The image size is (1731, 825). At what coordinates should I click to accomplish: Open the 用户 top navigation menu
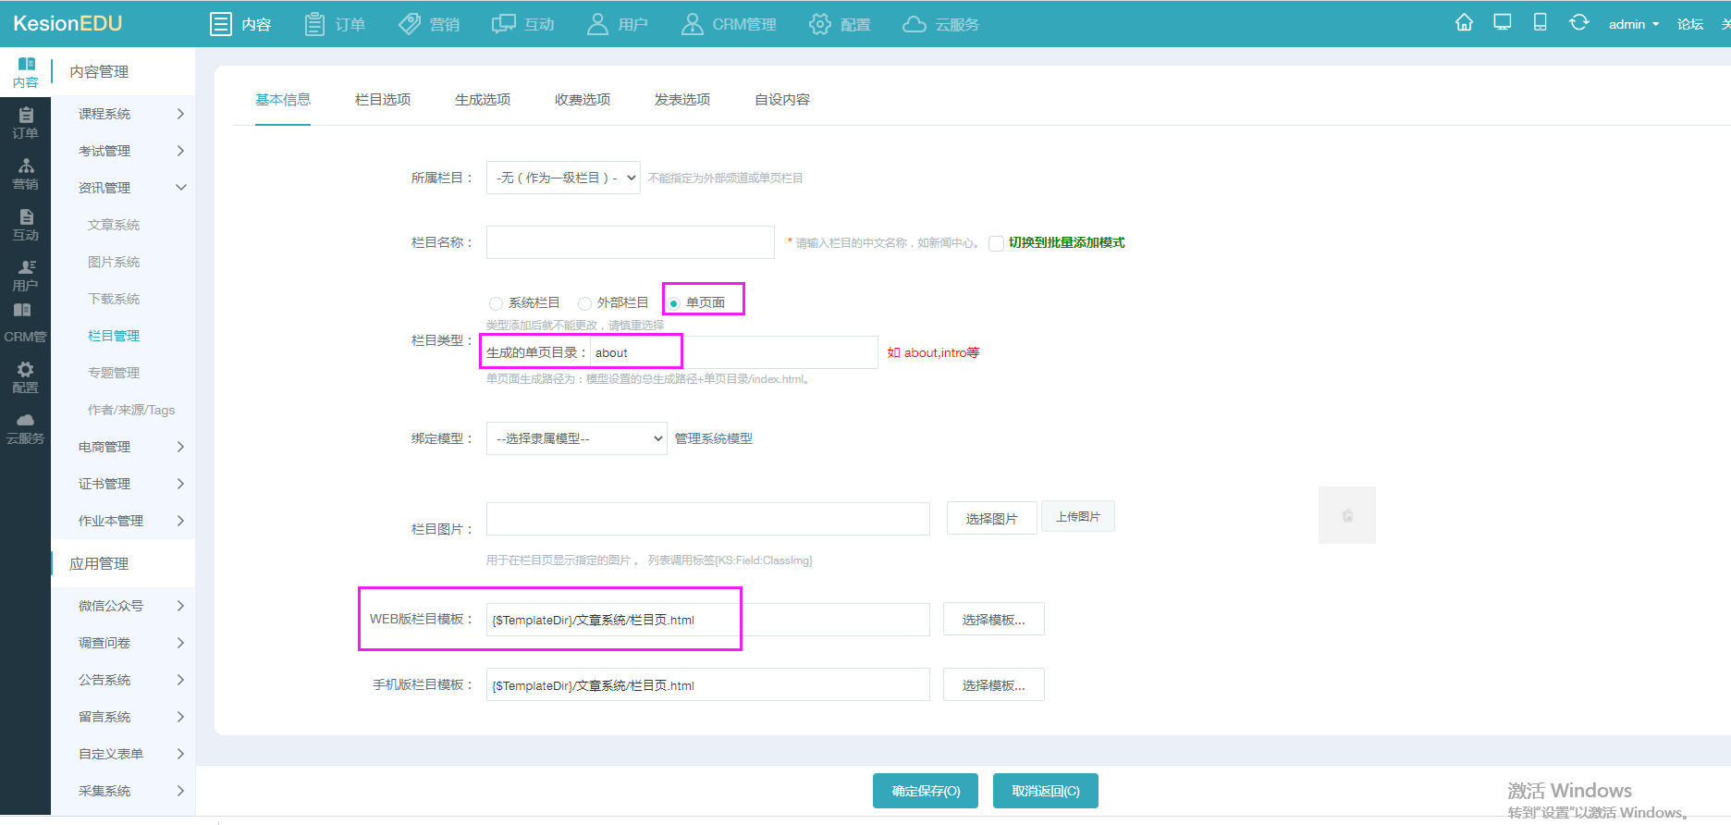tap(617, 24)
